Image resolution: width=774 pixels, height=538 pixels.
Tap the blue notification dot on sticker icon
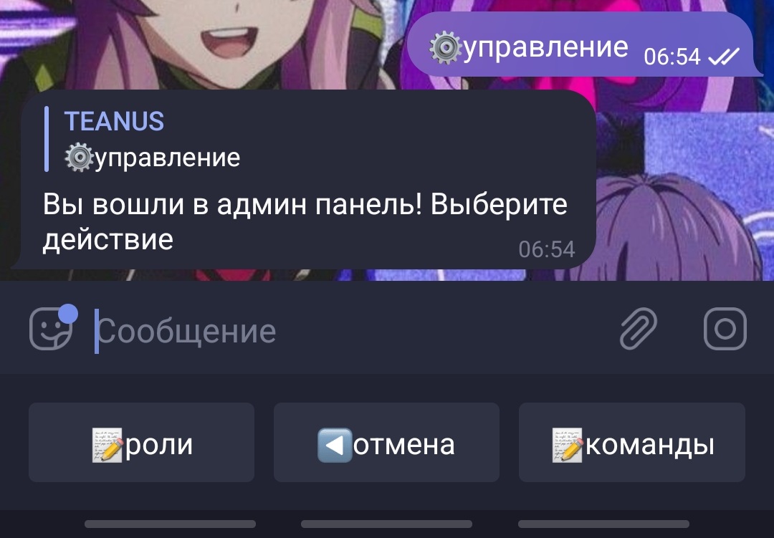pyautogui.click(x=68, y=314)
